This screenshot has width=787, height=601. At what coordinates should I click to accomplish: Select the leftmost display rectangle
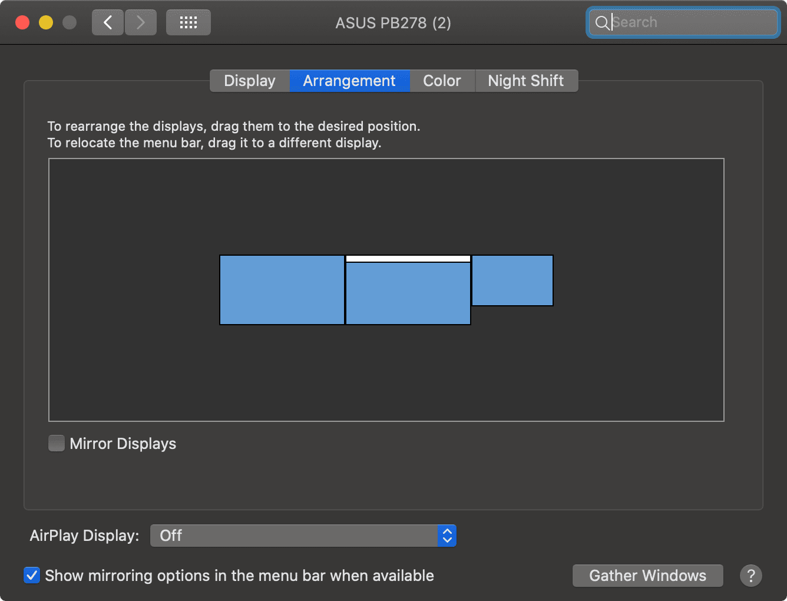coord(282,290)
